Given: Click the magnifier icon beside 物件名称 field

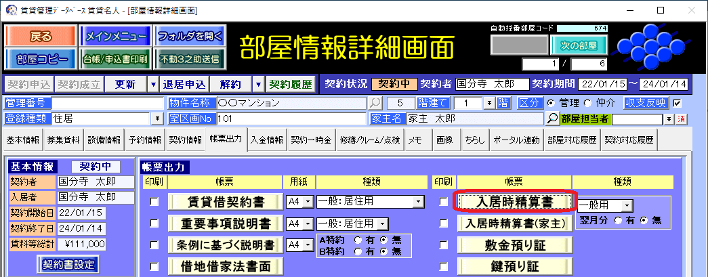Looking at the screenshot, I should coord(374,104).
